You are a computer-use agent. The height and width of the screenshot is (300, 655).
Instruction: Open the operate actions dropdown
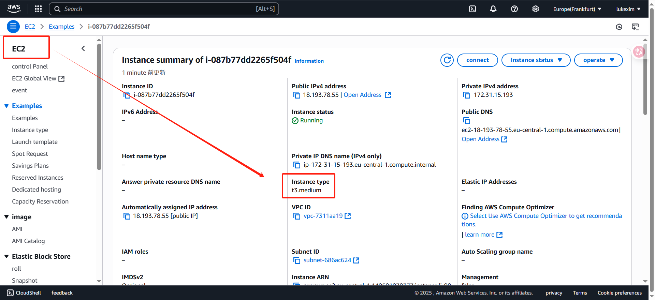(598, 60)
